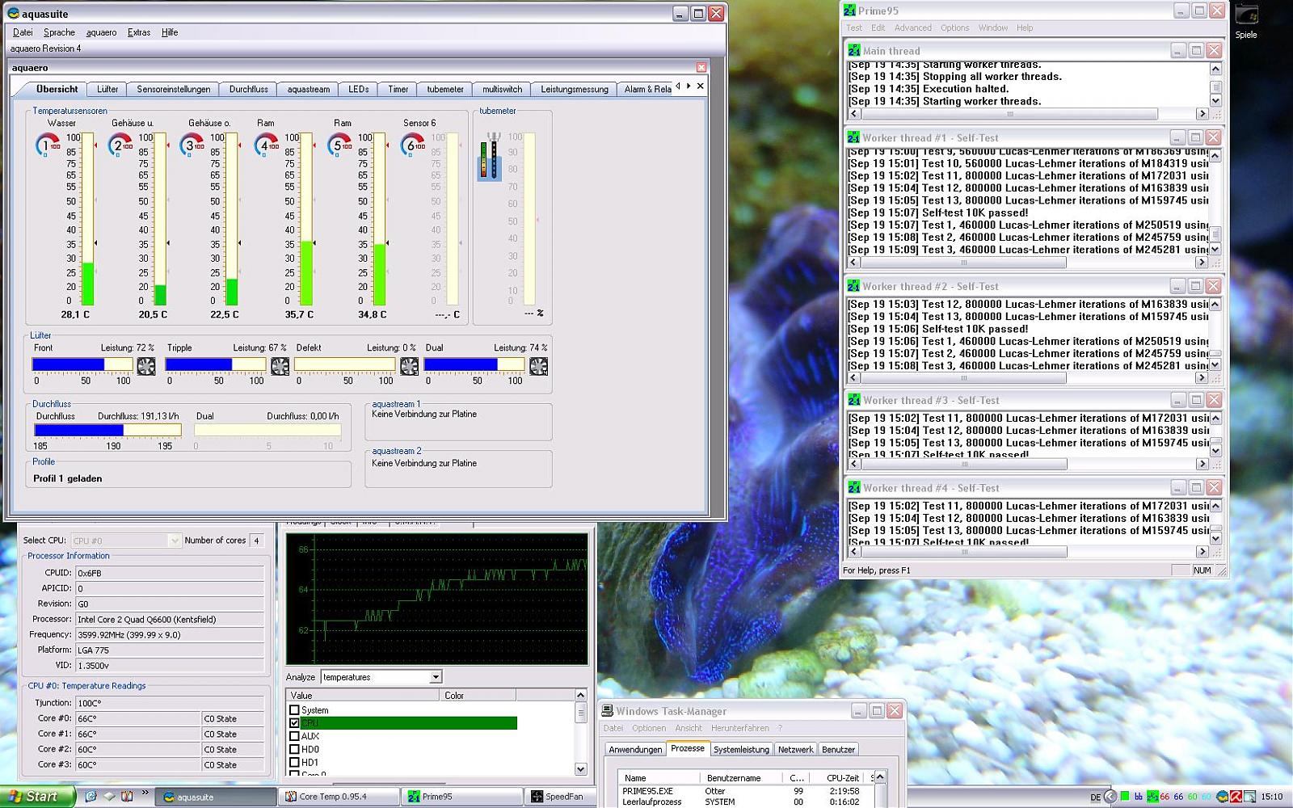This screenshot has width=1293, height=808.
Task: Switch to Netzwerk tab in Task-Manager
Action: pos(795,749)
